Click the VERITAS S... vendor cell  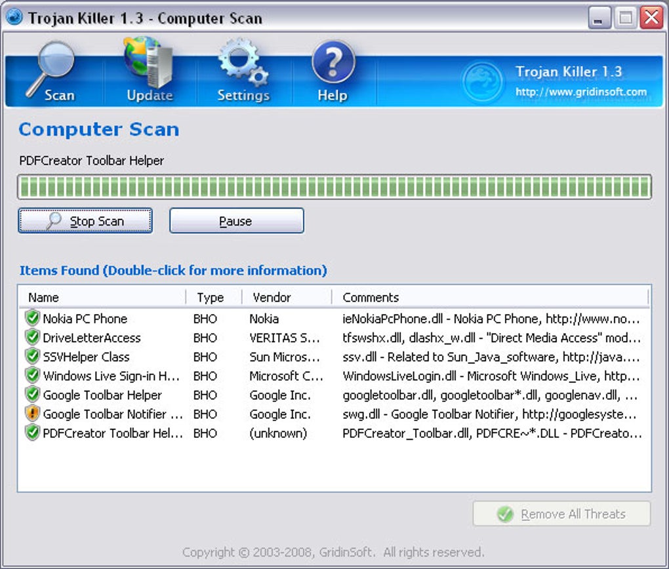tap(285, 338)
